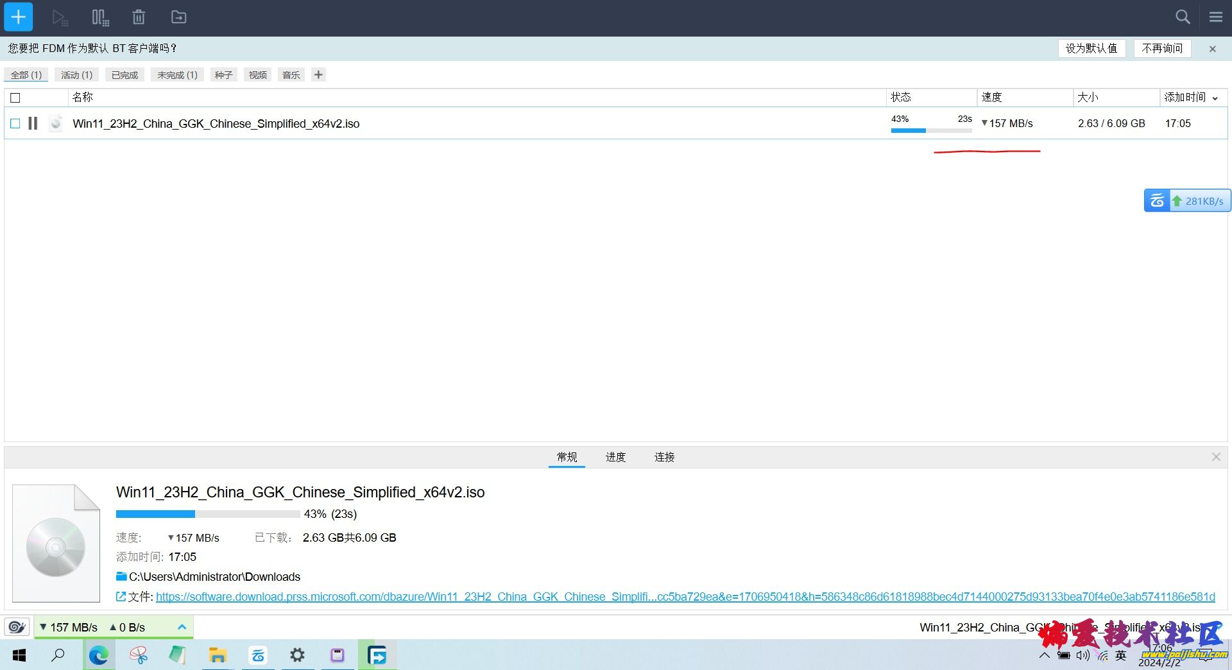This screenshot has width=1232, height=670.
Task: Pause the Win11 ISO download row
Action: (x=33, y=123)
